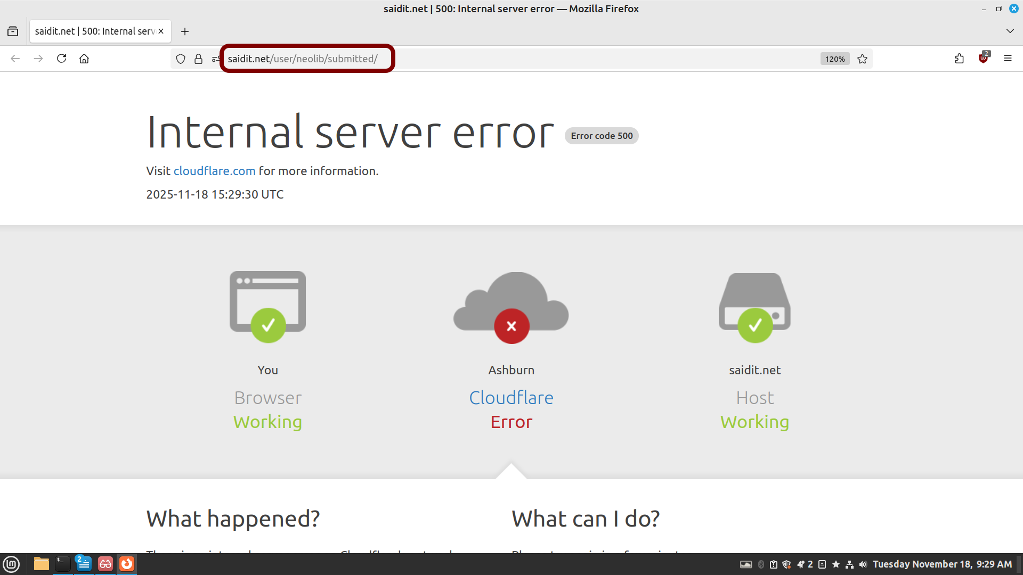Open site permissions icon in address bar
Image resolution: width=1023 pixels, height=575 pixels.
215,59
